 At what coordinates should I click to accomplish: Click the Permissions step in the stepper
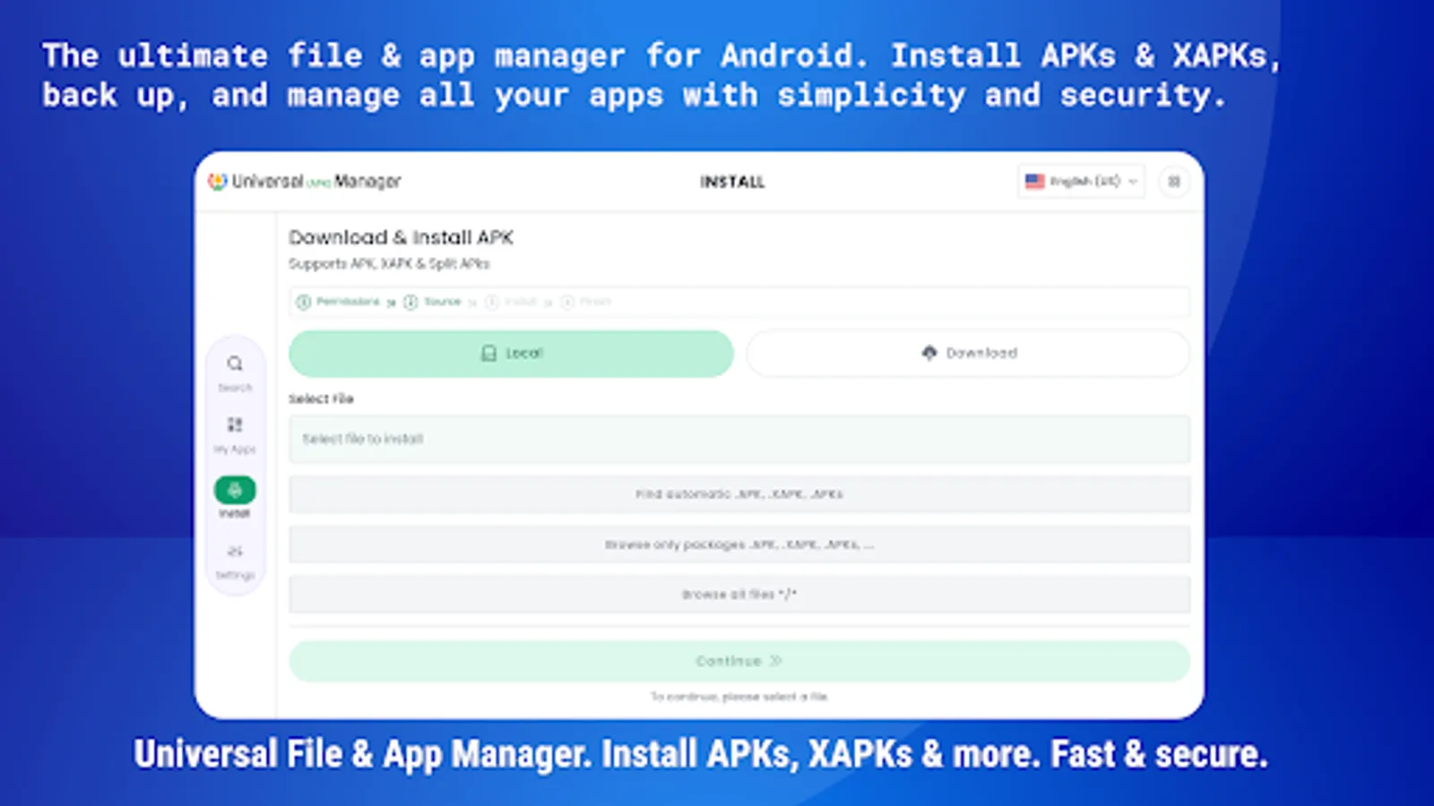point(339,302)
